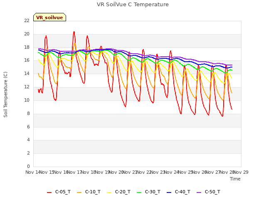Image resolution: width=266 pixels, height=200 pixels.
Task: Click the Nov 19 x-axis tick label
Action: tap(102, 172)
